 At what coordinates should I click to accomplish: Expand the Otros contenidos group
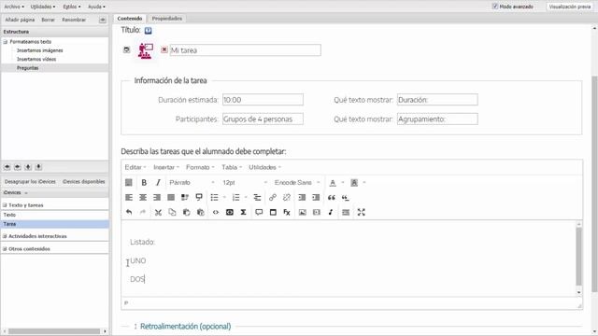(x=5, y=249)
